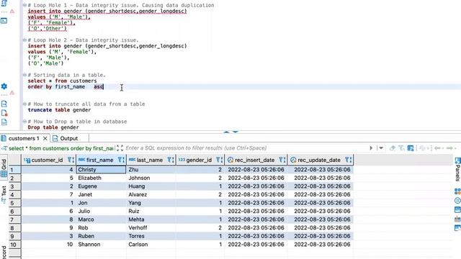Click the filter icon in the first_name column header
Viewport: 461px width, 259px height.
point(121,160)
